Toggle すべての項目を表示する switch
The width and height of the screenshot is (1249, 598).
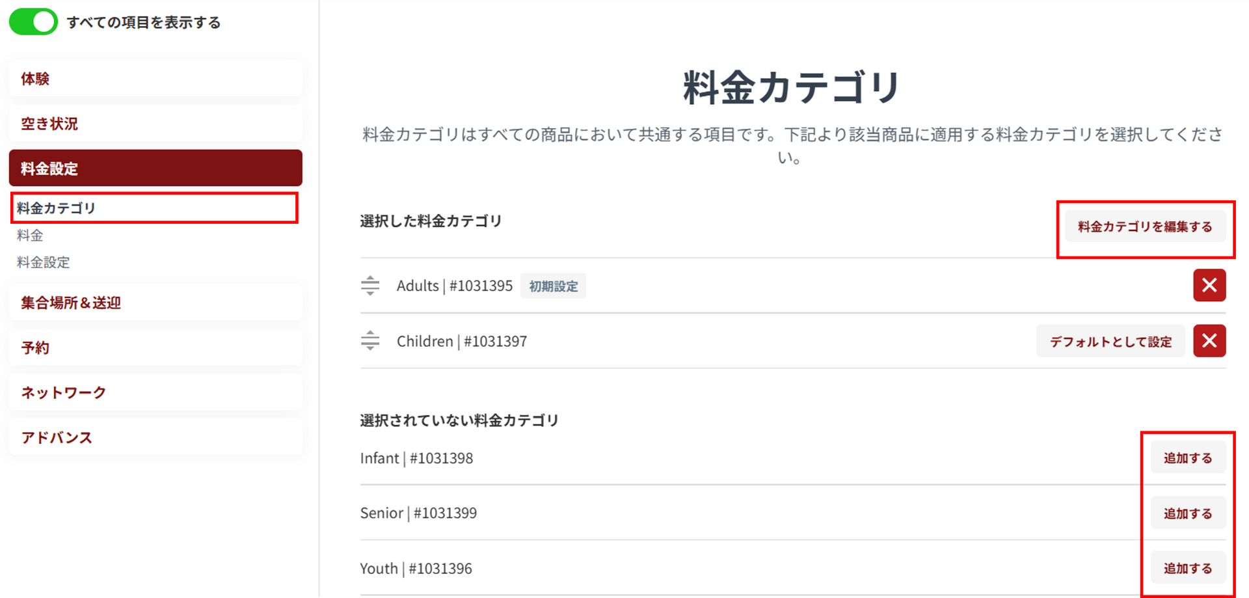[x=33, y=22]
